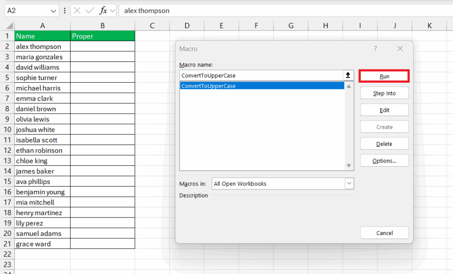The image size is (453, 274).
Task: Open the Macros in dropdown
Action: point(349,183)
